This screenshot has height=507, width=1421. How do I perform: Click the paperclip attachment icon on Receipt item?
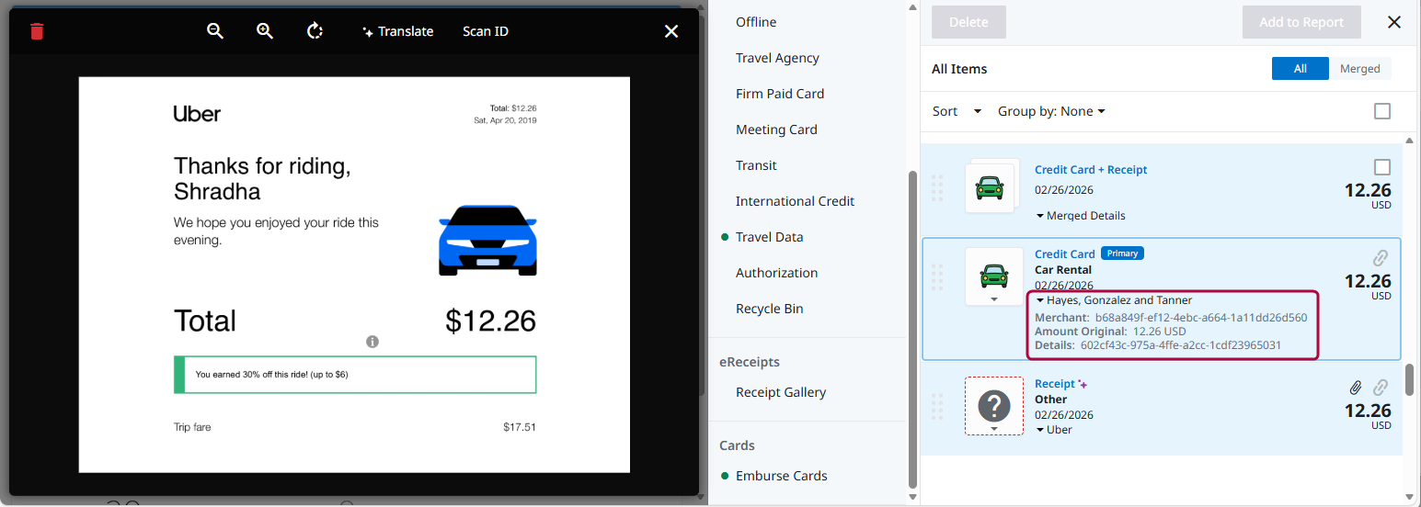tap(1356, 388)
